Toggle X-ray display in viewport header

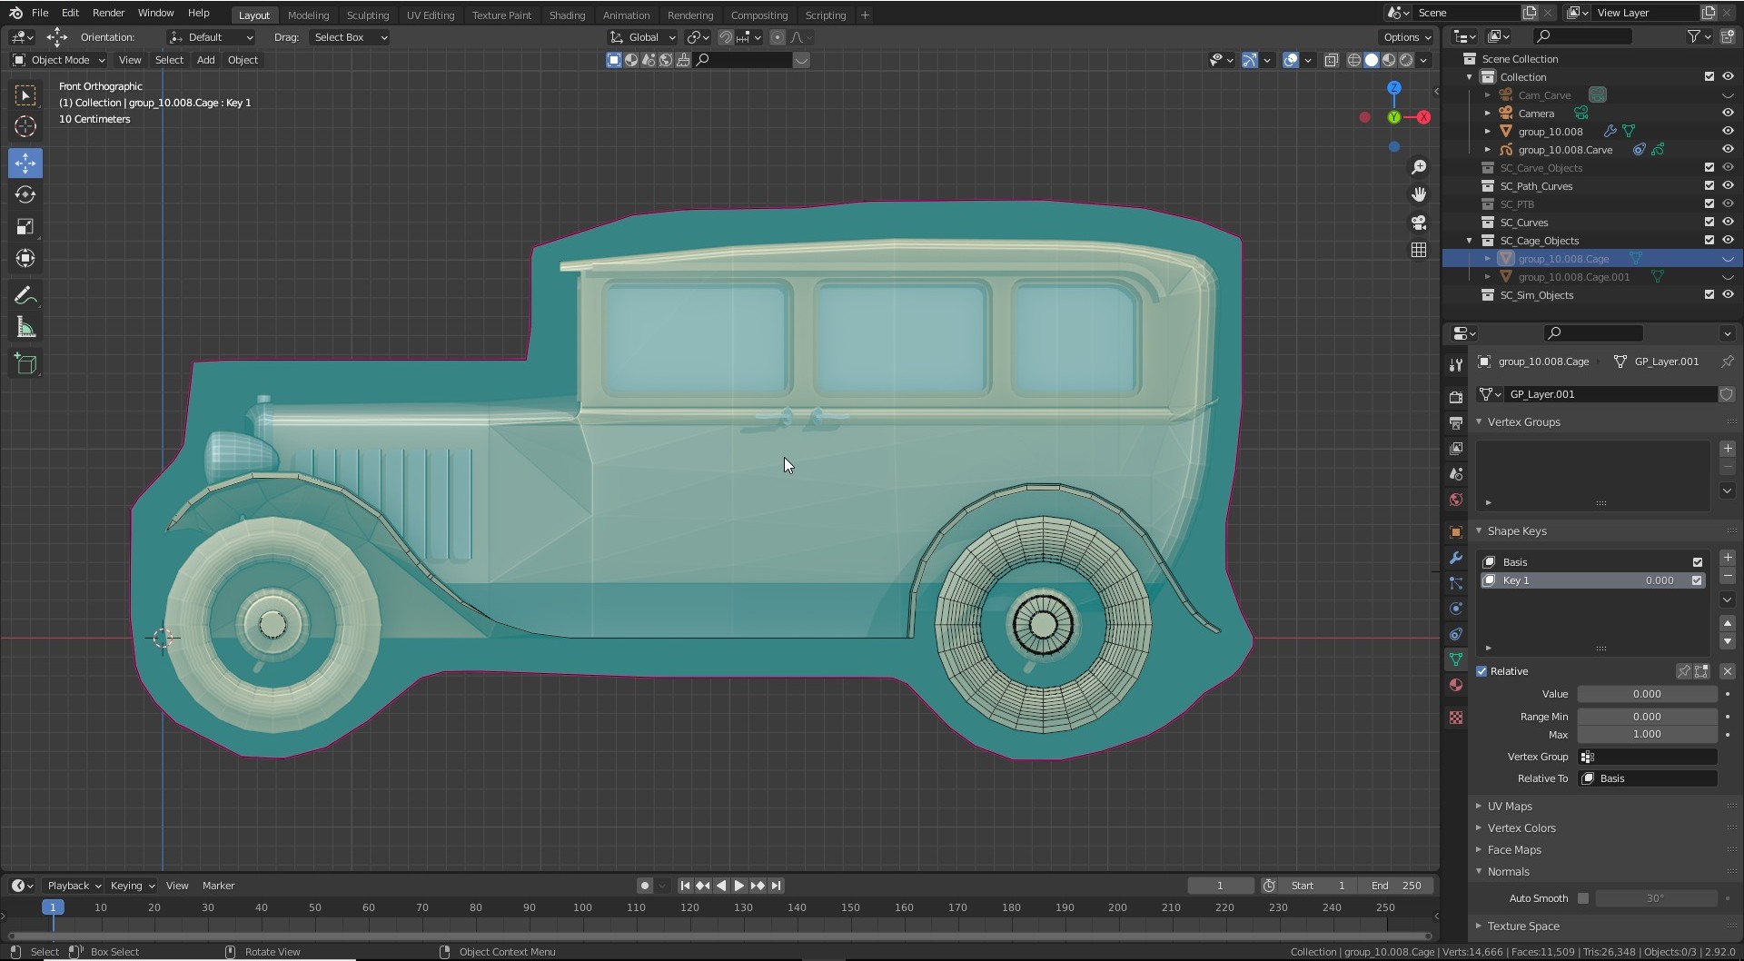click(x=1331, y=60)
